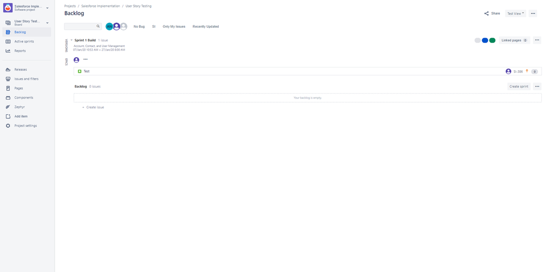Click the Share icon button
545x272 pixels.
point(486,14)
